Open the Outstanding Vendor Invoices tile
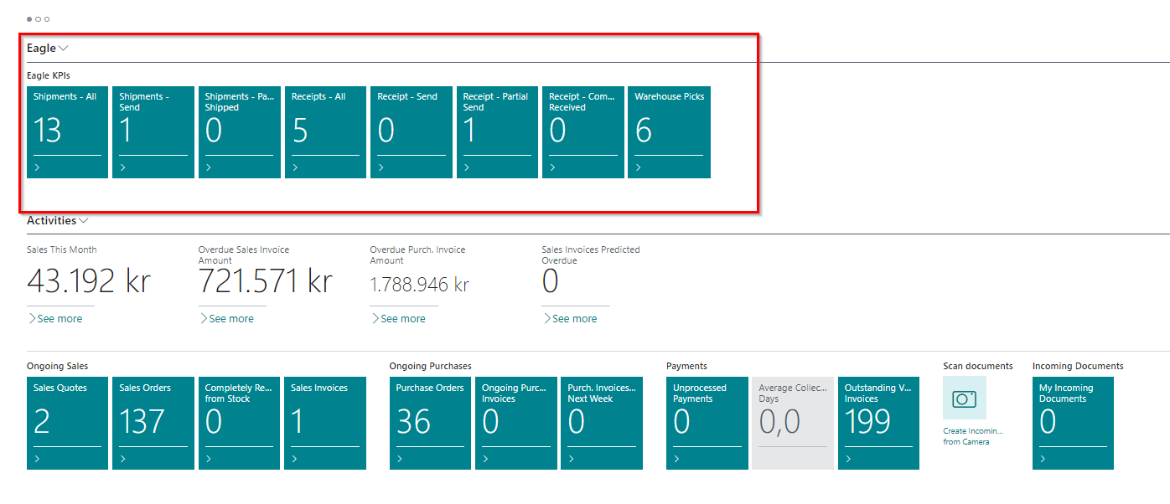 [878, 423]
